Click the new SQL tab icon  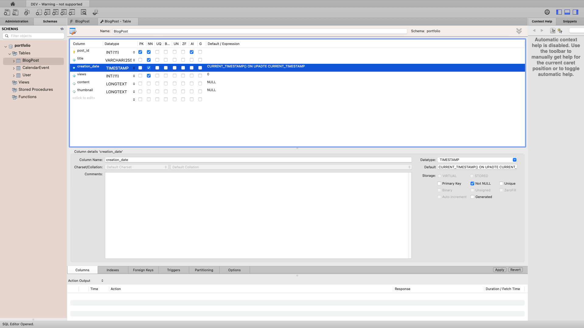(7, 12)
